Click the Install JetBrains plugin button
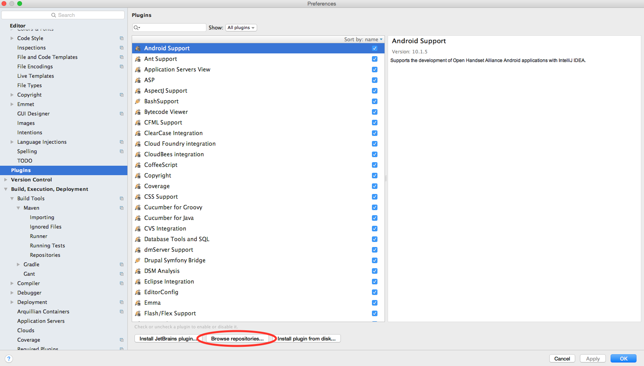Image resolution: width=644 pixels, height=366 pixels. tap(167, 339)
